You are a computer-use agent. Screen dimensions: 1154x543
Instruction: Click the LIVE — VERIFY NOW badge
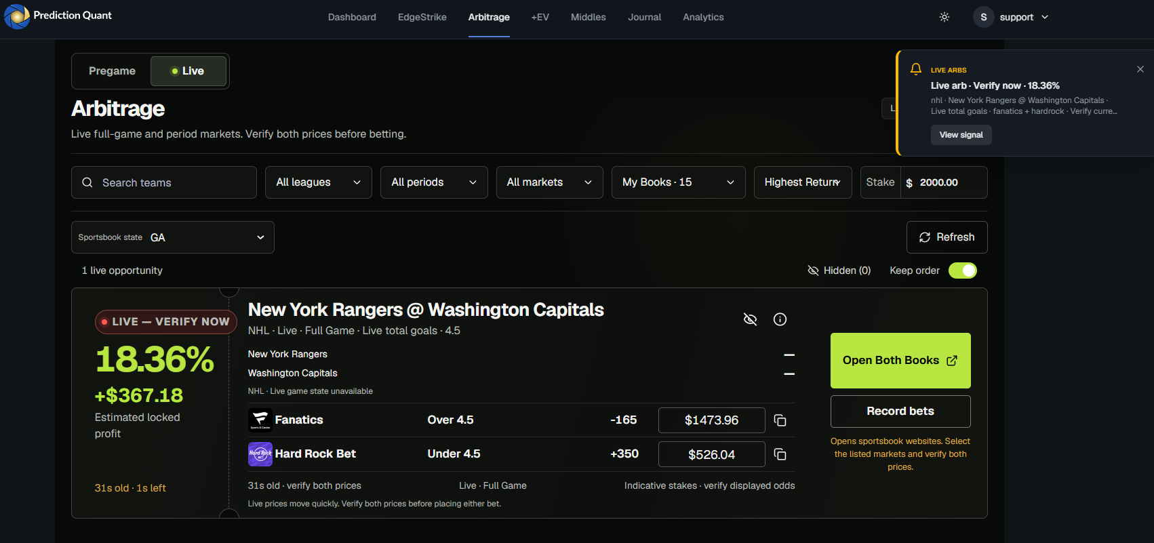tap(166, 321)
